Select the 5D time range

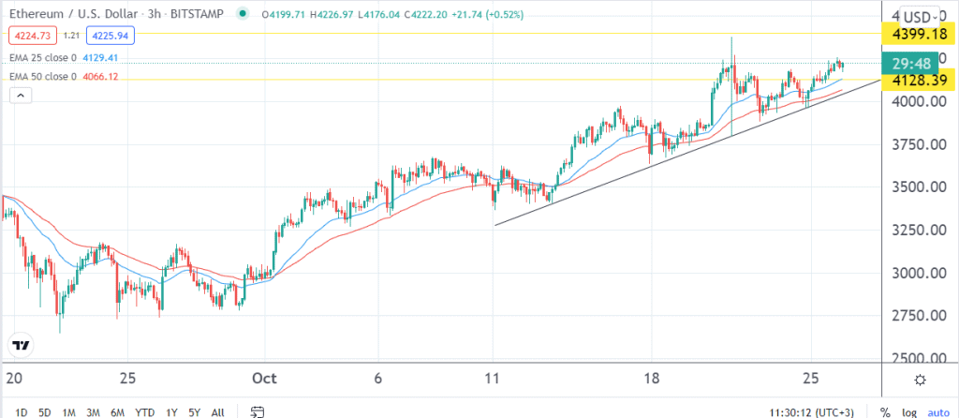coord(45,412)
